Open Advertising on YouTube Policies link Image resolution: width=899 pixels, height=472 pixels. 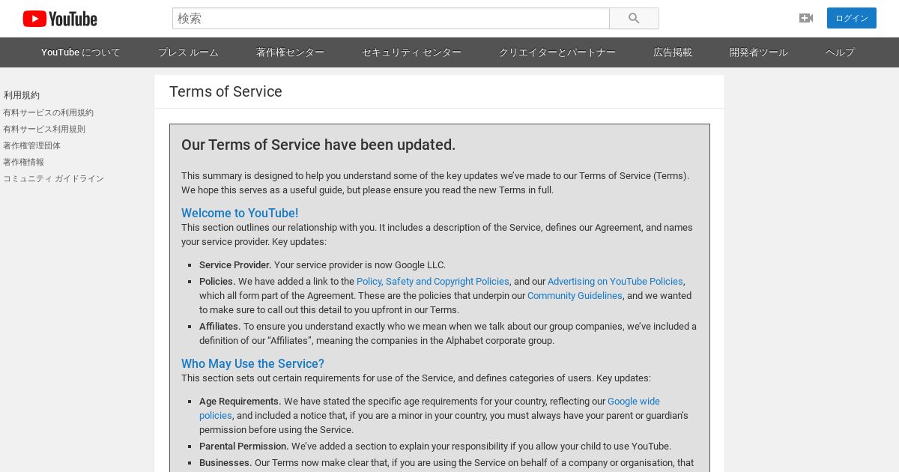tap(615, 282)
